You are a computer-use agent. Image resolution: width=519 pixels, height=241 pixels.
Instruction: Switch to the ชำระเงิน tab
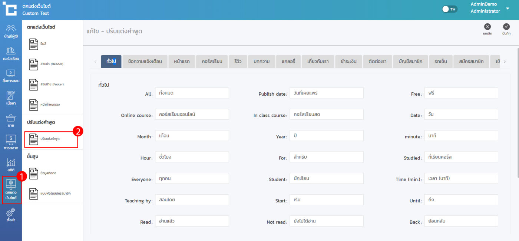point(348,62)
